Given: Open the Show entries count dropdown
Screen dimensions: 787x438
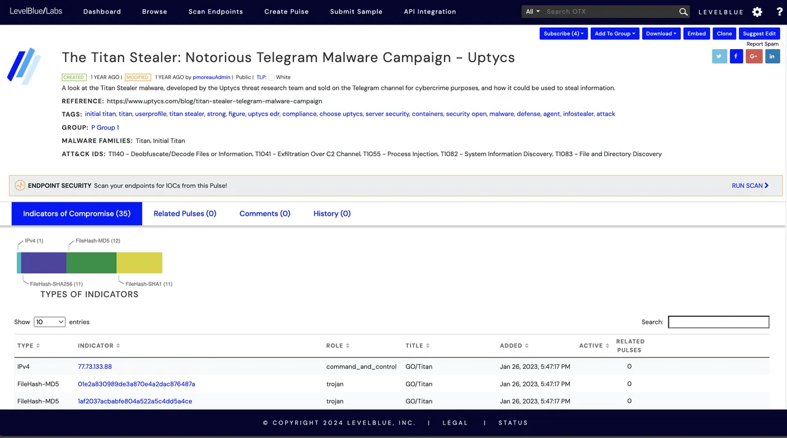Looking at the screenshot, I should pos(49,322).
